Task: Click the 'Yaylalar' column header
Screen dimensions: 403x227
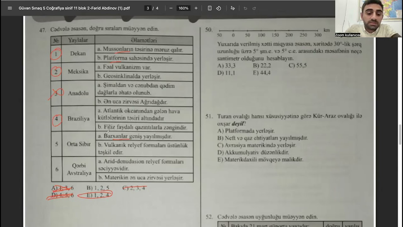Action: 78,40
